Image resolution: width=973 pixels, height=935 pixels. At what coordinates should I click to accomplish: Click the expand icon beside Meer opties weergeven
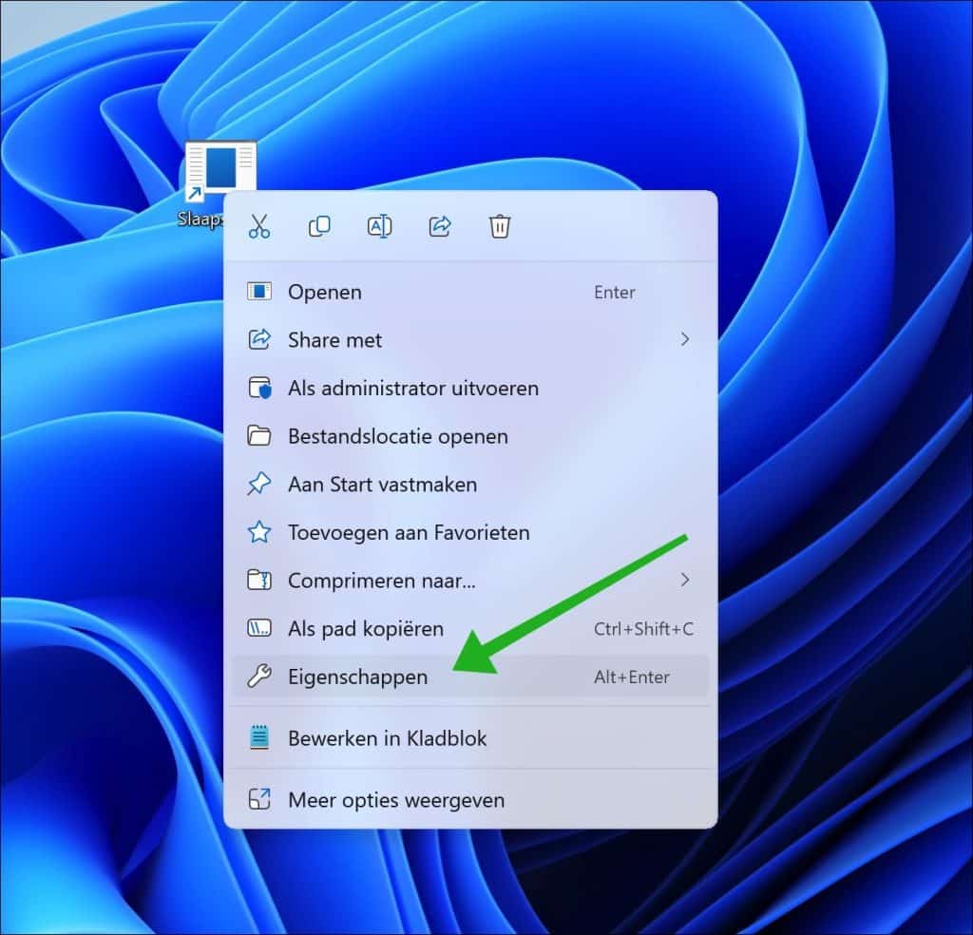coord(258,800)
